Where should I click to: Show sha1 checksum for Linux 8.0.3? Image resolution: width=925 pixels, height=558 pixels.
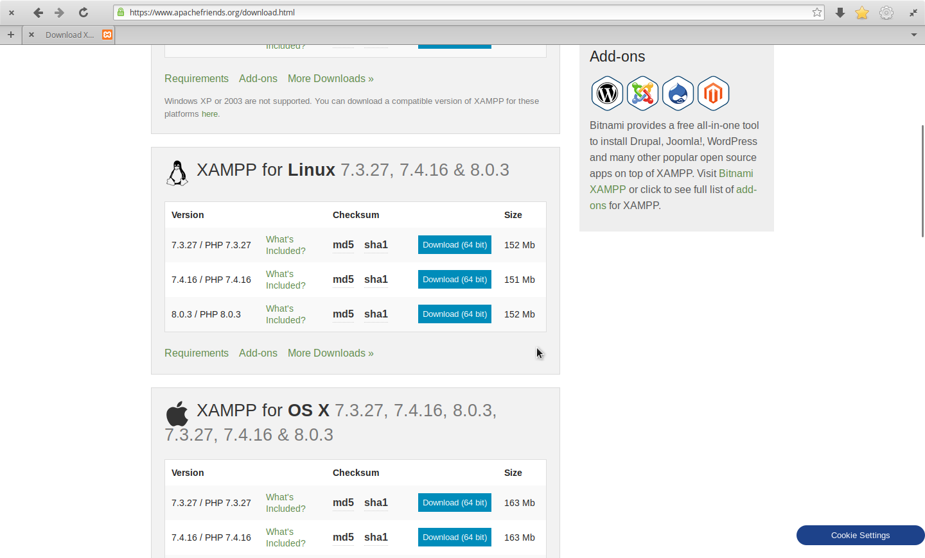click(x=376, y=314)
